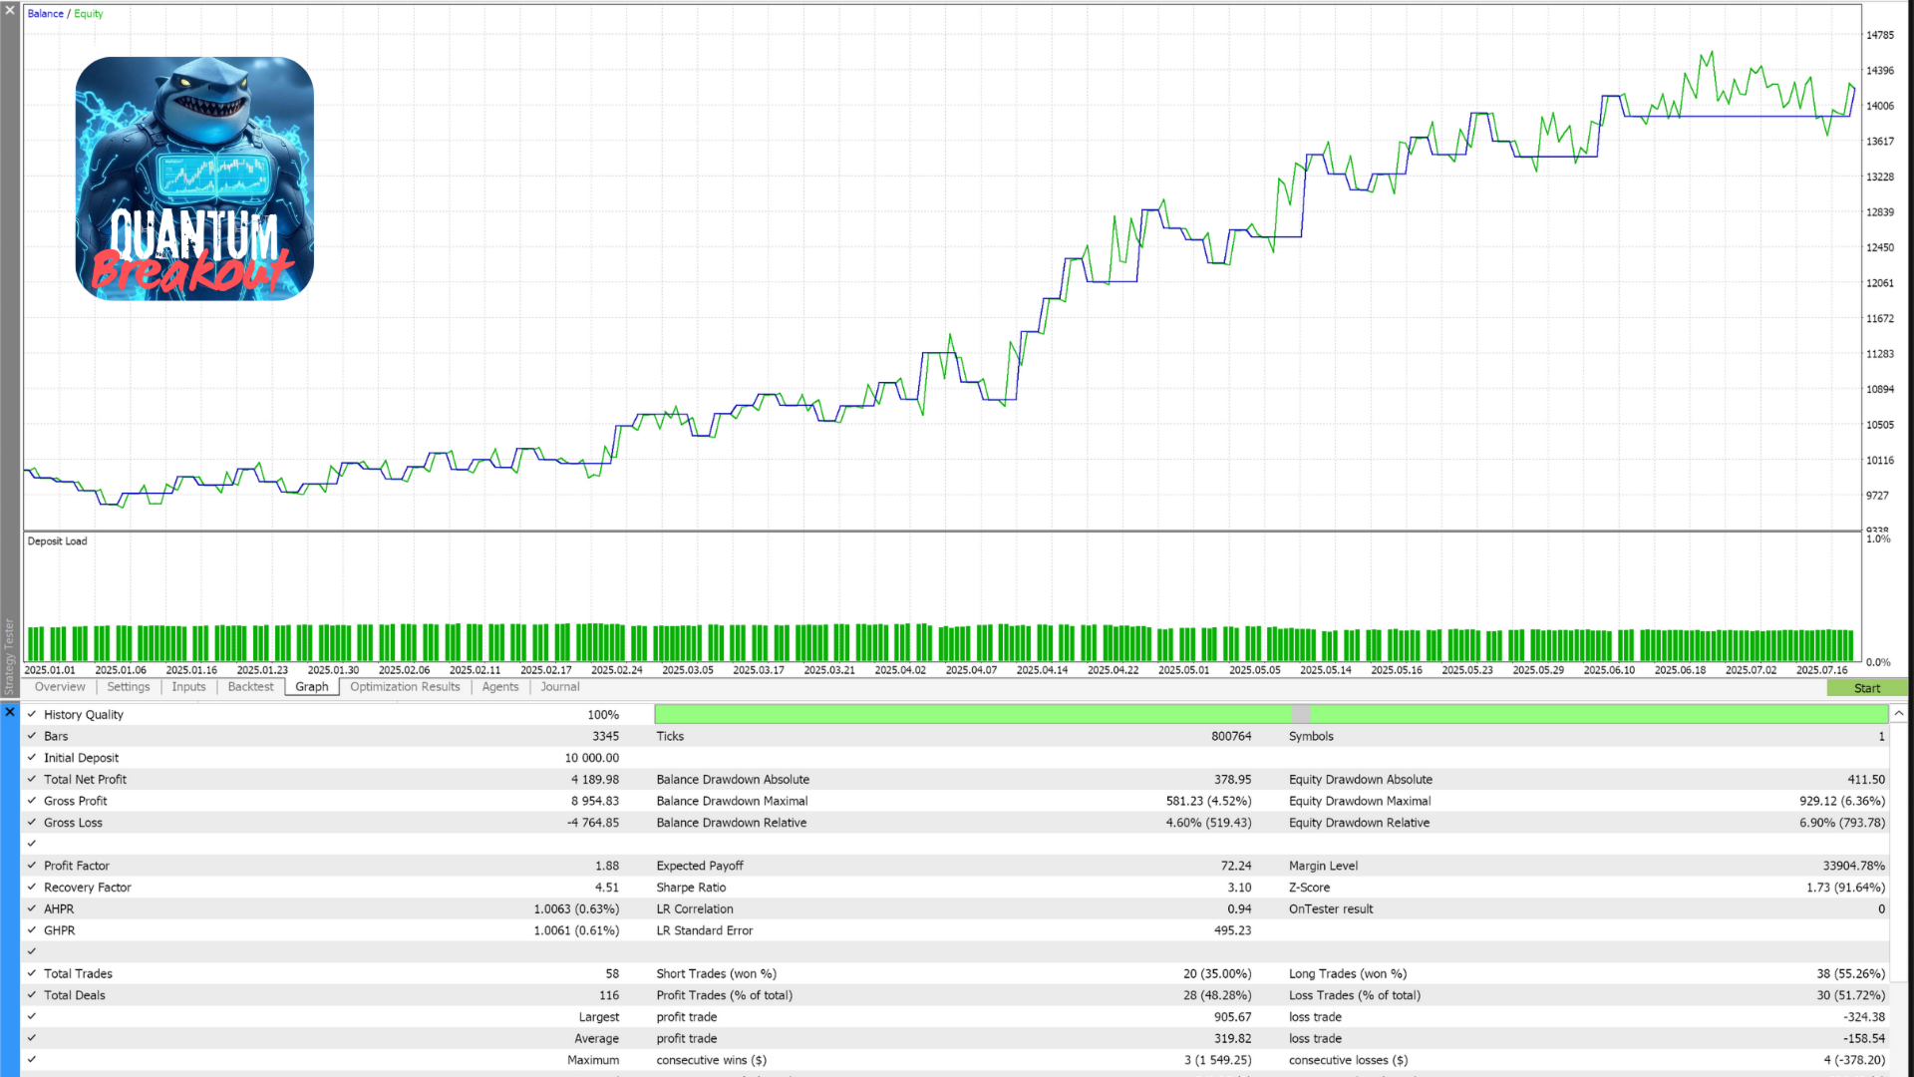Close the backtest results panel
The height and width of the screenshot is (1077, 1914).
click(10, 712)
